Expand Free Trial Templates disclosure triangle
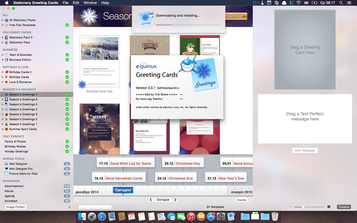 pyautogui.click(x=3, y=25)
